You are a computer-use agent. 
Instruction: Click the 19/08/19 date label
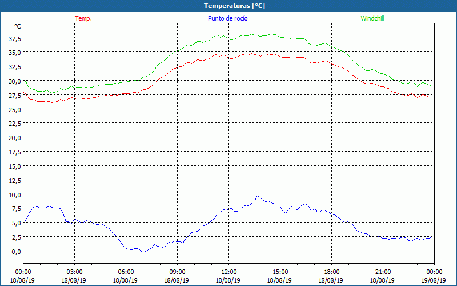434,280
